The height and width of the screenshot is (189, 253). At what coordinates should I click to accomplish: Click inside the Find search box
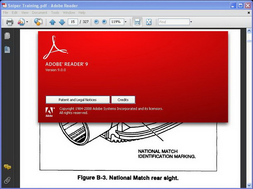[x=174, y=22]
